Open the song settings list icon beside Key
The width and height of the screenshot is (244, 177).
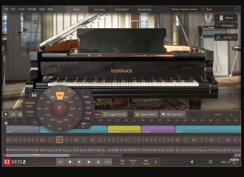pos(156,162)
